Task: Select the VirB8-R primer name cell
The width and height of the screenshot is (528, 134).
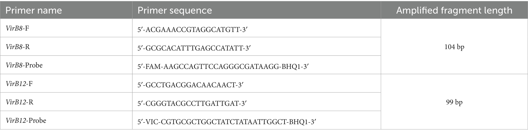Action: click(18, 47)
